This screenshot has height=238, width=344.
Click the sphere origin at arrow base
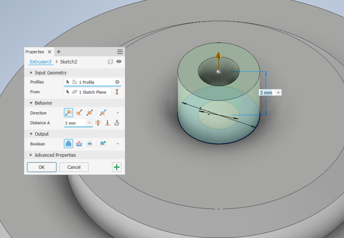[x=218, y=72]
